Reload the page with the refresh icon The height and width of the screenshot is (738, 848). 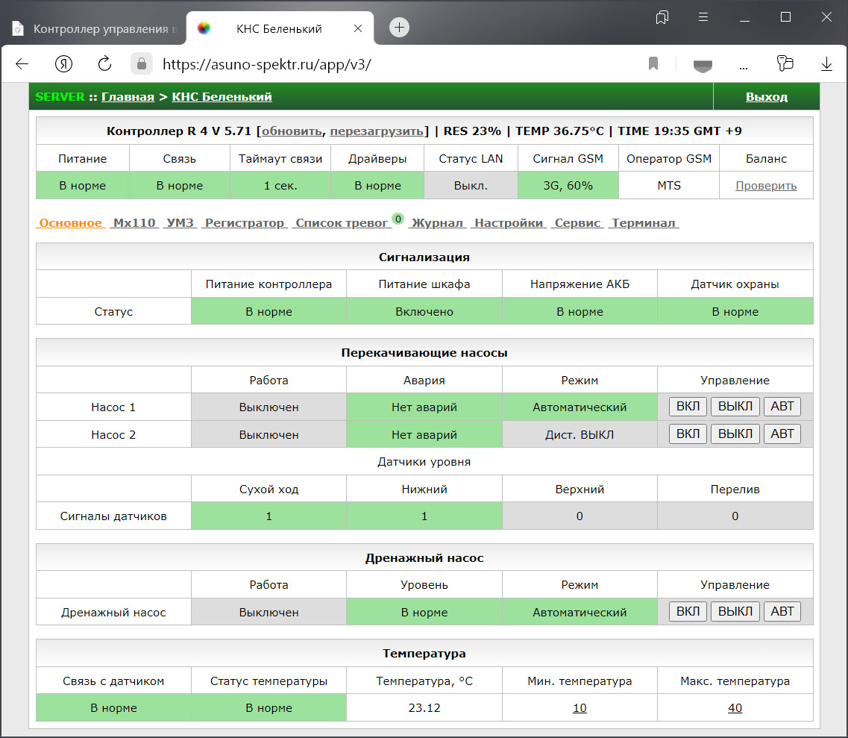(104, 64)
